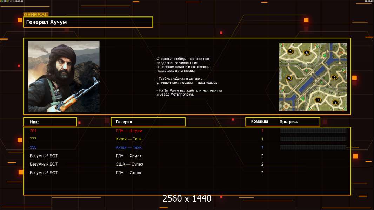374x210 pixels.
Task: Click team number 1 for player 701
Action: [x=262, y=131]
